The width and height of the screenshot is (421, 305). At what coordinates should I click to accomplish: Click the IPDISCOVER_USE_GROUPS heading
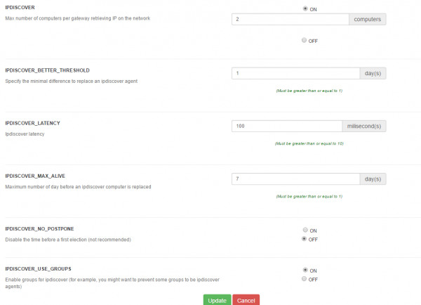[x=38, y=269]
